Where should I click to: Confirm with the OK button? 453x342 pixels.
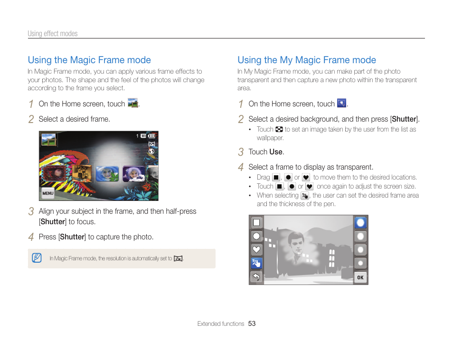point(360,277)
